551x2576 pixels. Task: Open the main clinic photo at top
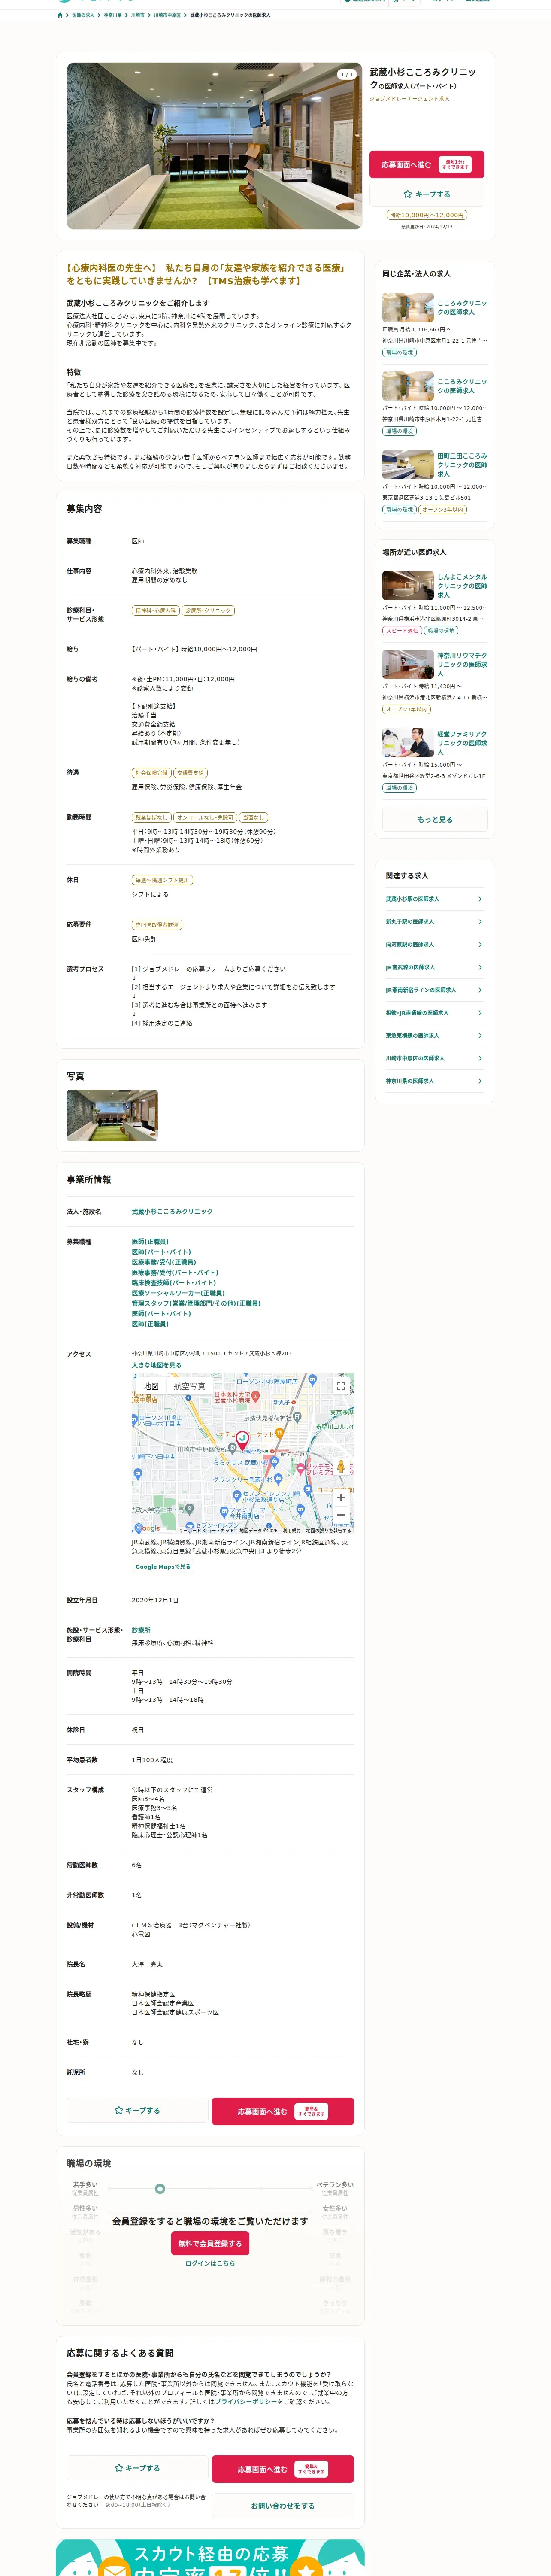[214, 146]
